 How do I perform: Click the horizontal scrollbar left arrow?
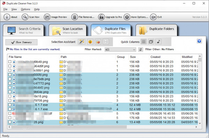[x=9, y=127]
